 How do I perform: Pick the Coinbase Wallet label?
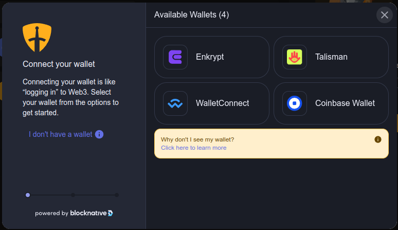[x=345, y=103]
